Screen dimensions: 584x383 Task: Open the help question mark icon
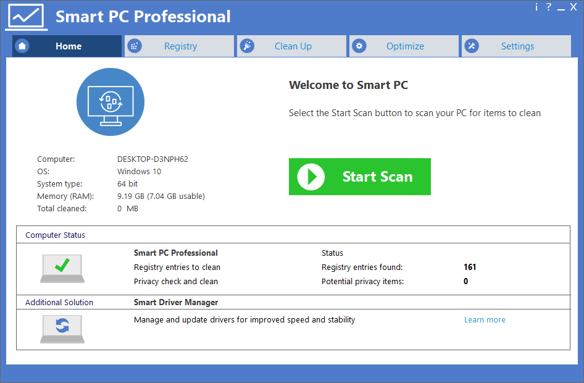point(549,7)
